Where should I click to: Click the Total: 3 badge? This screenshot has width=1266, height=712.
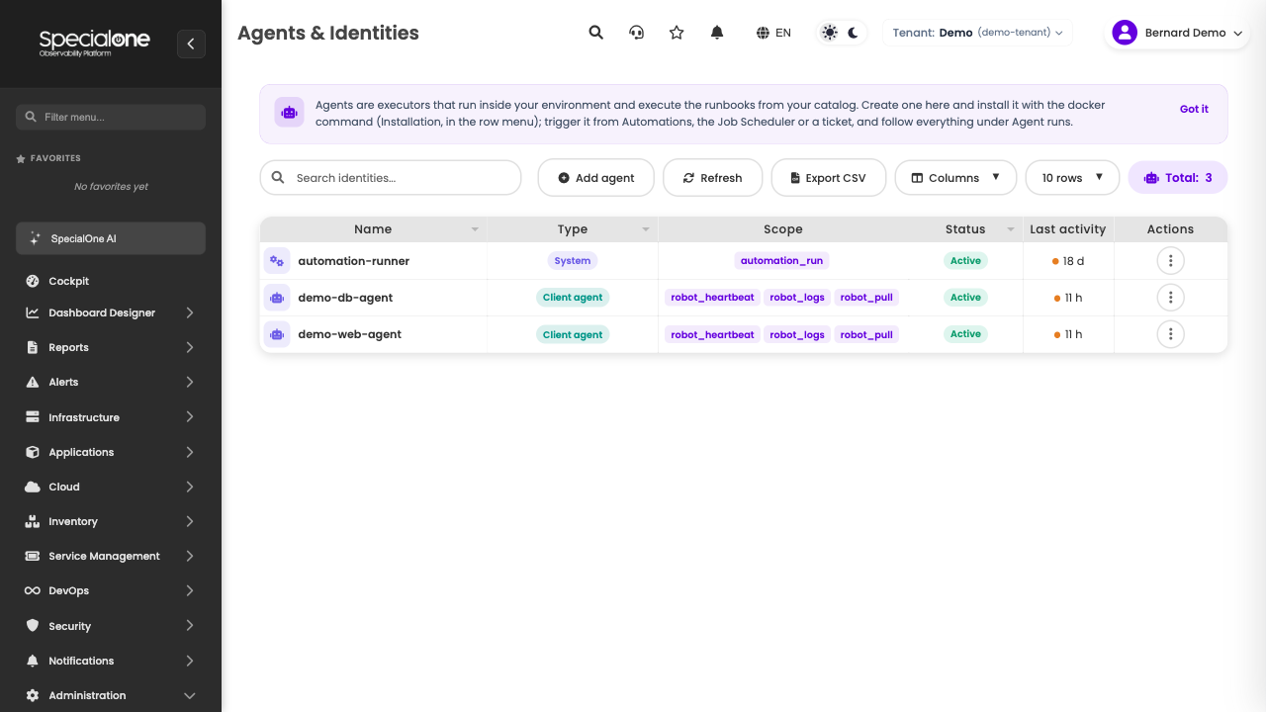[x=1177, y=178]
